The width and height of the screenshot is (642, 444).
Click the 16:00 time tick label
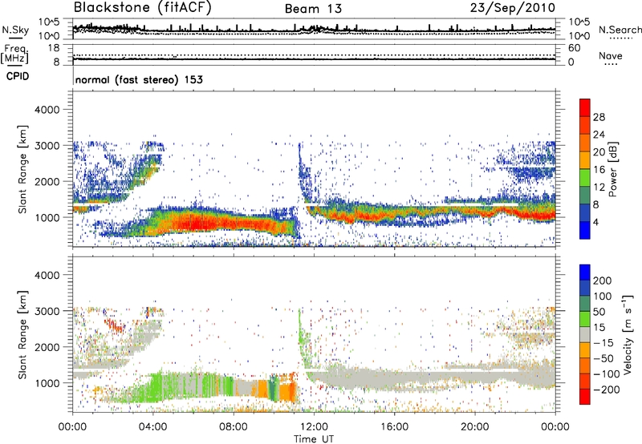394,427
